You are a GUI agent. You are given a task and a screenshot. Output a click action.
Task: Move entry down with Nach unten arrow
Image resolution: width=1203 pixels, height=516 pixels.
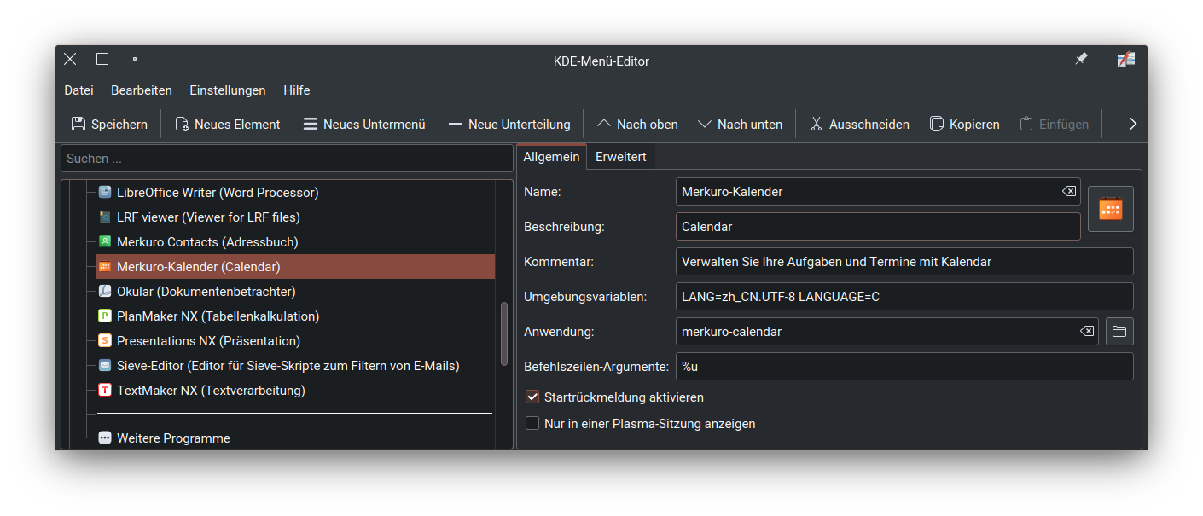pyautogui.click(x=705, y=125)
